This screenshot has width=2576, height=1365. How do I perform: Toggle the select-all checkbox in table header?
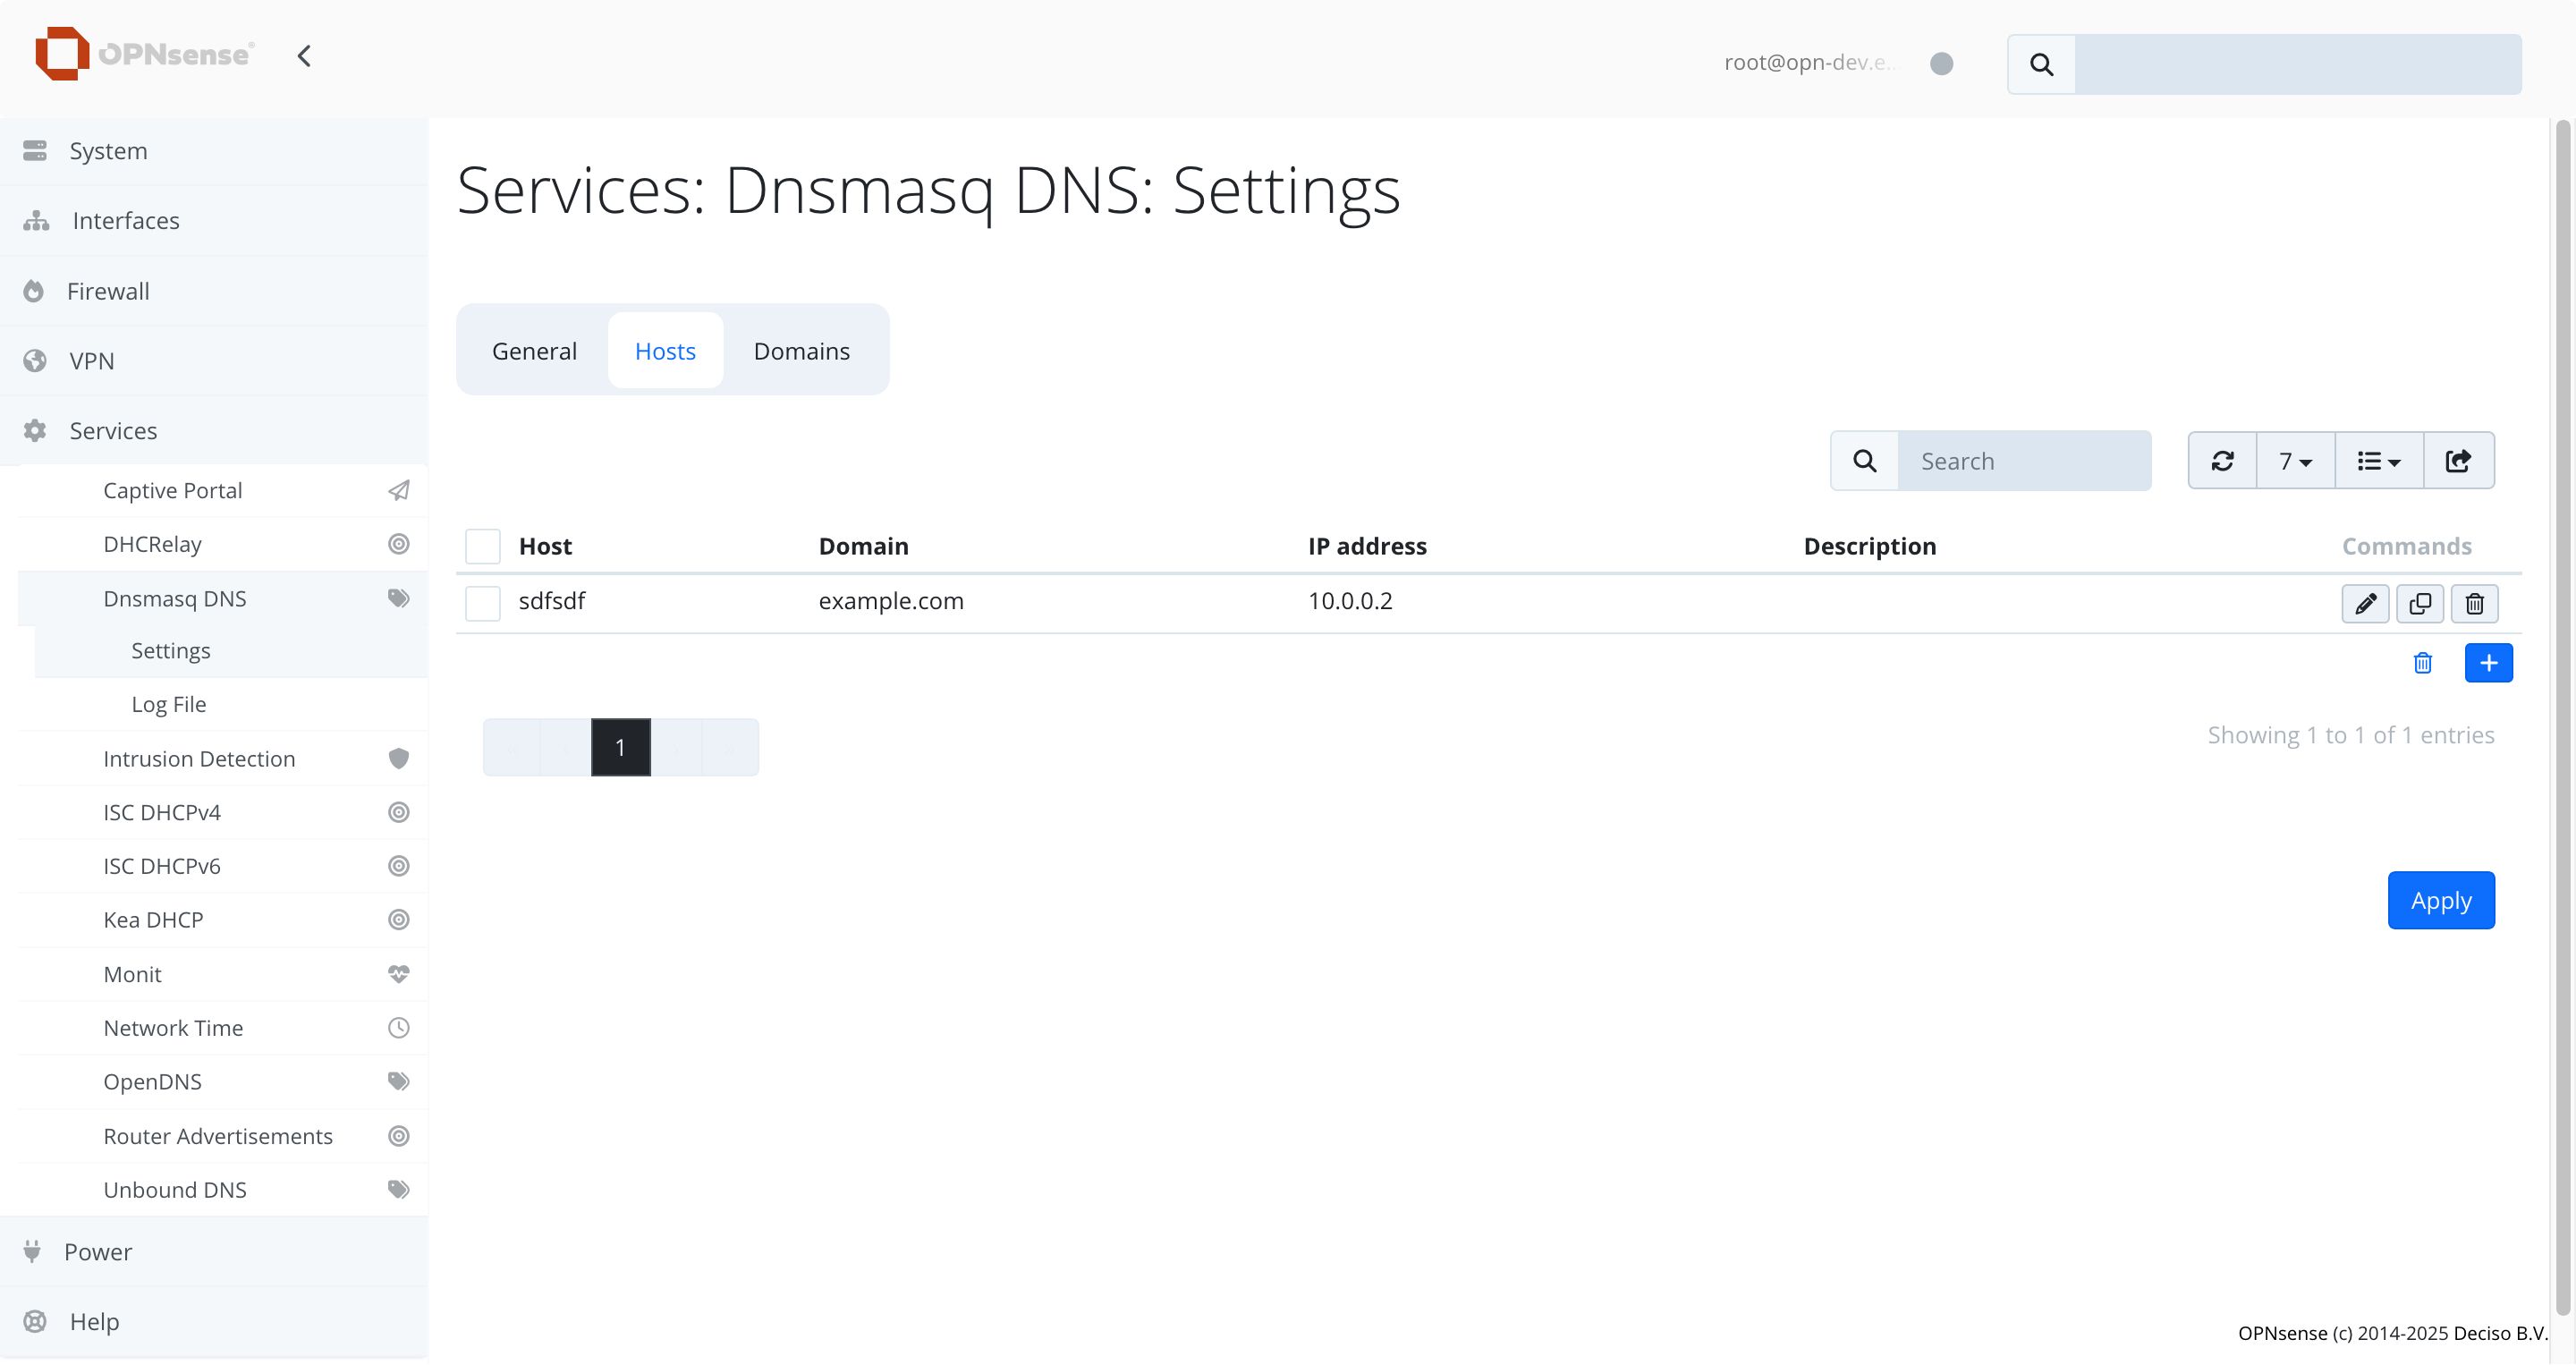[483, 547]
